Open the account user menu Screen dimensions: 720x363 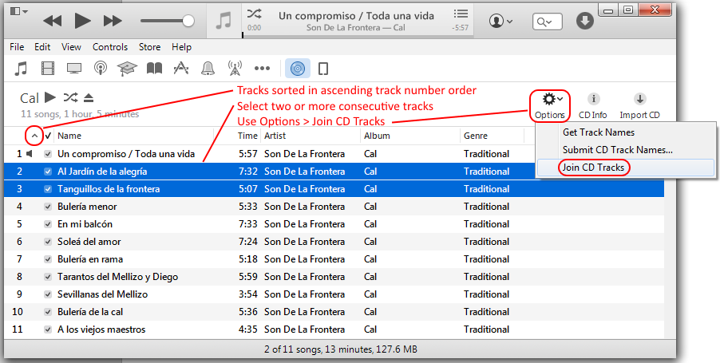tap(500, 21)
